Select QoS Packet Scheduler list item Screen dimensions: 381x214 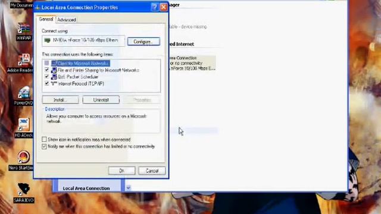(78, 77)
